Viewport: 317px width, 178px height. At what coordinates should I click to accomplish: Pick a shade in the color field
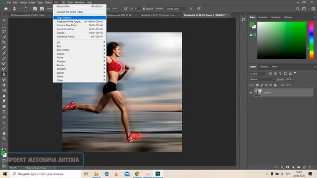[282, 41]
